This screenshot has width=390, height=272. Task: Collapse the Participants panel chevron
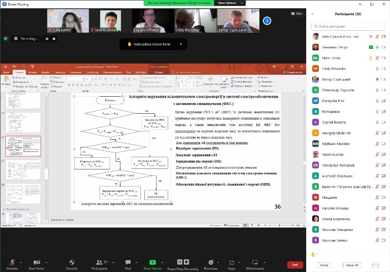pyautogui.click(x=312, y=14)
